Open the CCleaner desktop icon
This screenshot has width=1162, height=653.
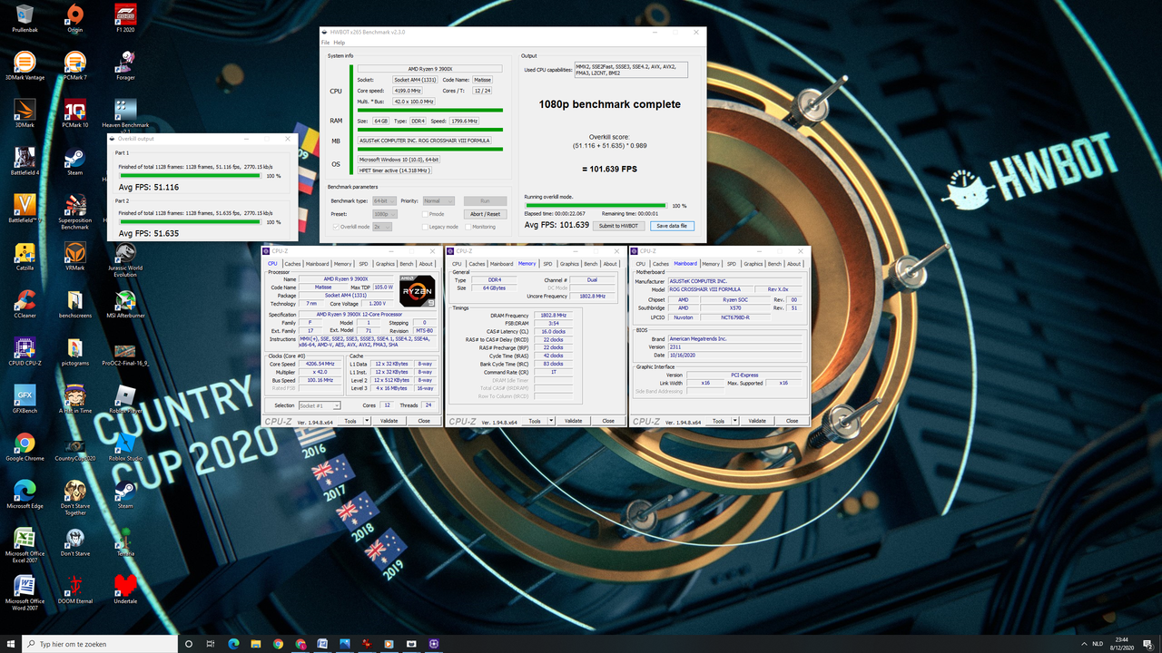click(25, 304)
